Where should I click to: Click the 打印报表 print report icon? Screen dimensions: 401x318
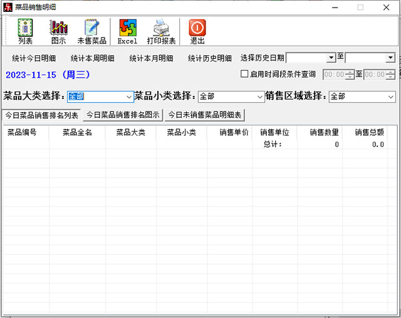(161, 31)
